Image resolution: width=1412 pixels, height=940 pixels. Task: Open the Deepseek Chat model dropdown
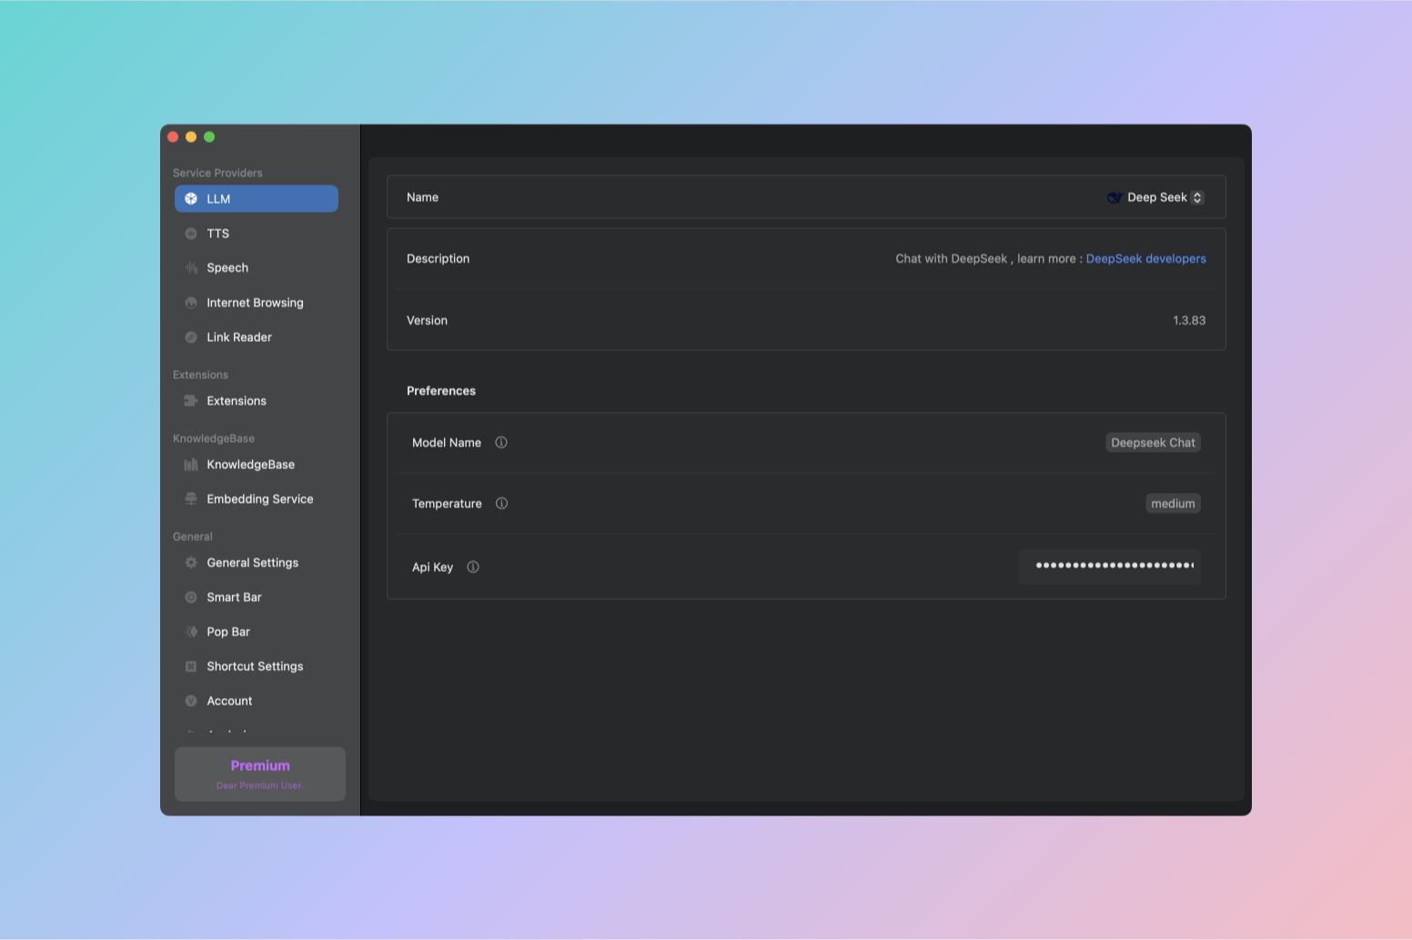point(1153,443)
